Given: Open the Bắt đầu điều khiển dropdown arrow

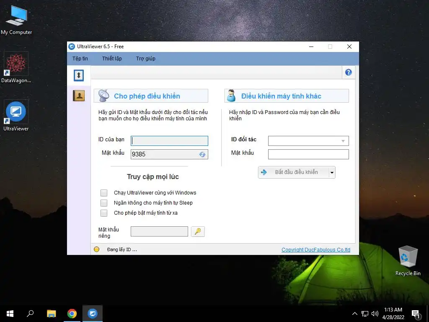Looking at the screenshot, I should tap(332, 172).
